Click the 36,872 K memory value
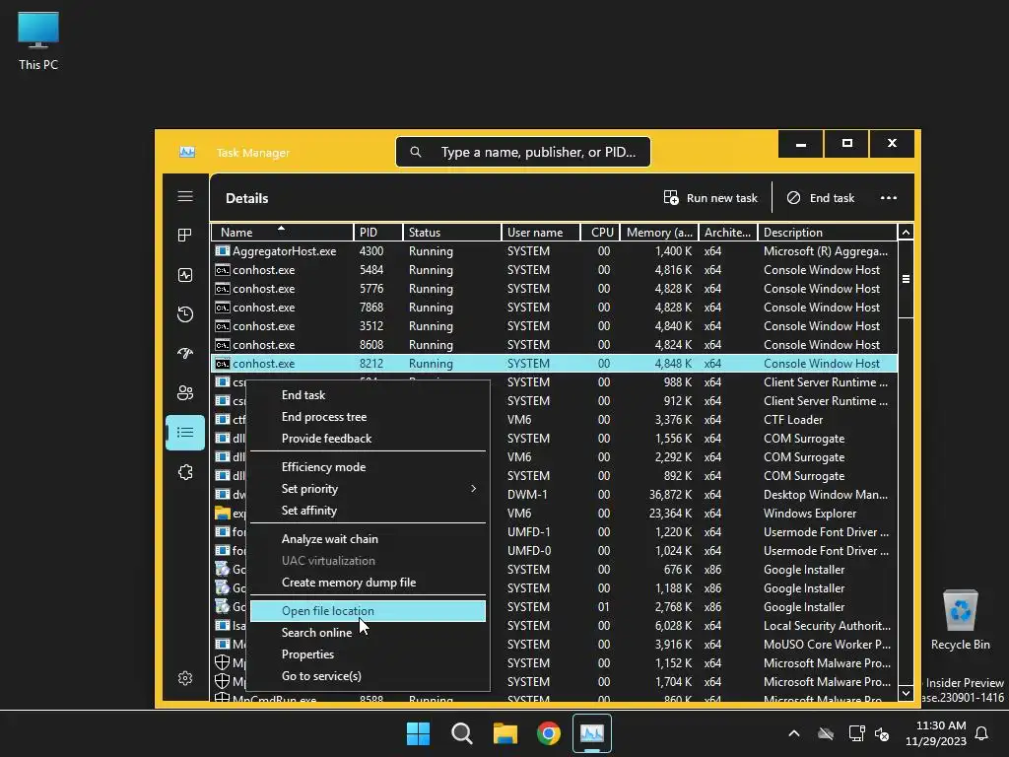The image size is (1009, 757). click(670, 495)
